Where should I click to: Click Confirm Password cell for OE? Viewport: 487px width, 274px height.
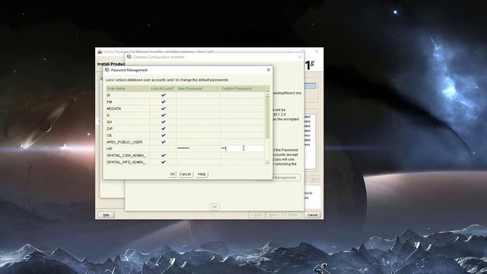pyautogui.click(x=242, y=135)
